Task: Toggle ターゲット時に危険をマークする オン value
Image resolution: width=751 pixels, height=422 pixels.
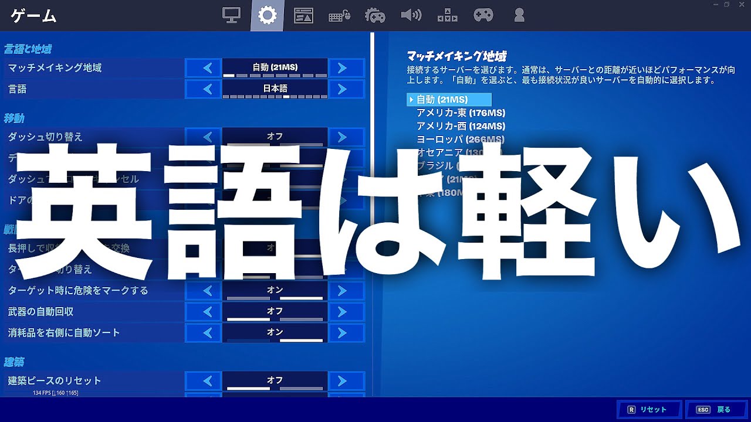Action: click(275, 291)
